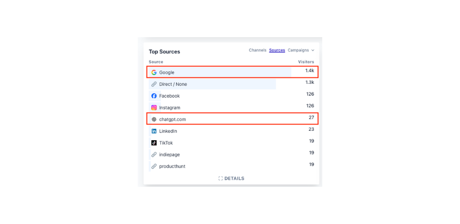
Task: Switch to the Channels tab
Action: click(x=257, y=50)
